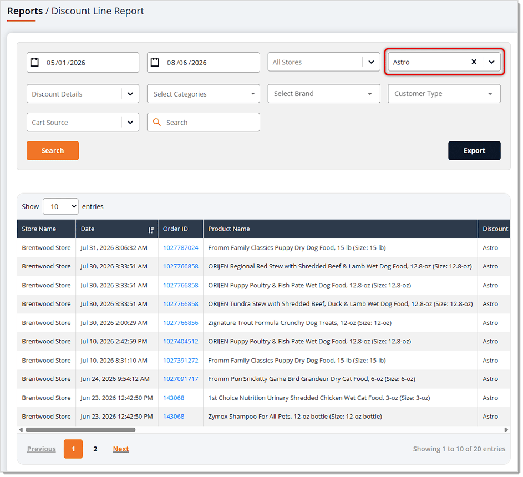Click the end date field 08/06/2026
This screenshot has width=523, height=477.
(203, 62)
